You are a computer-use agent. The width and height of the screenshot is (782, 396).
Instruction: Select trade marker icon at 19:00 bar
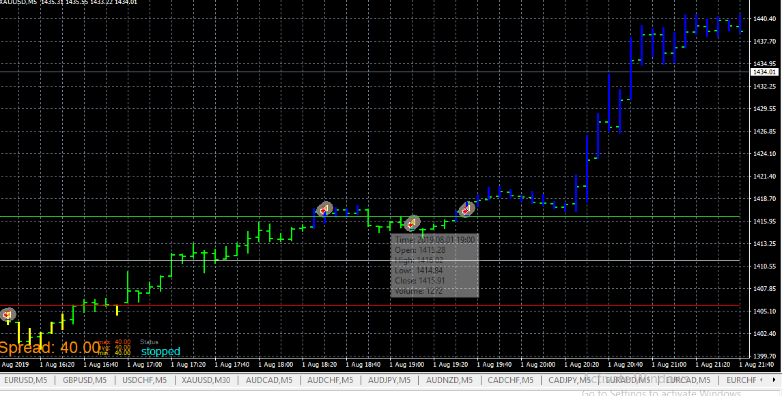[412, 224]
